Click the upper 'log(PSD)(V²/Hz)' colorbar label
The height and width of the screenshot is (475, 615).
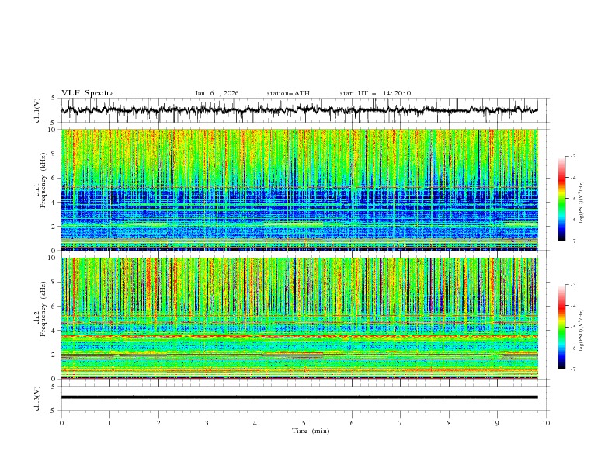click(581, 203)
